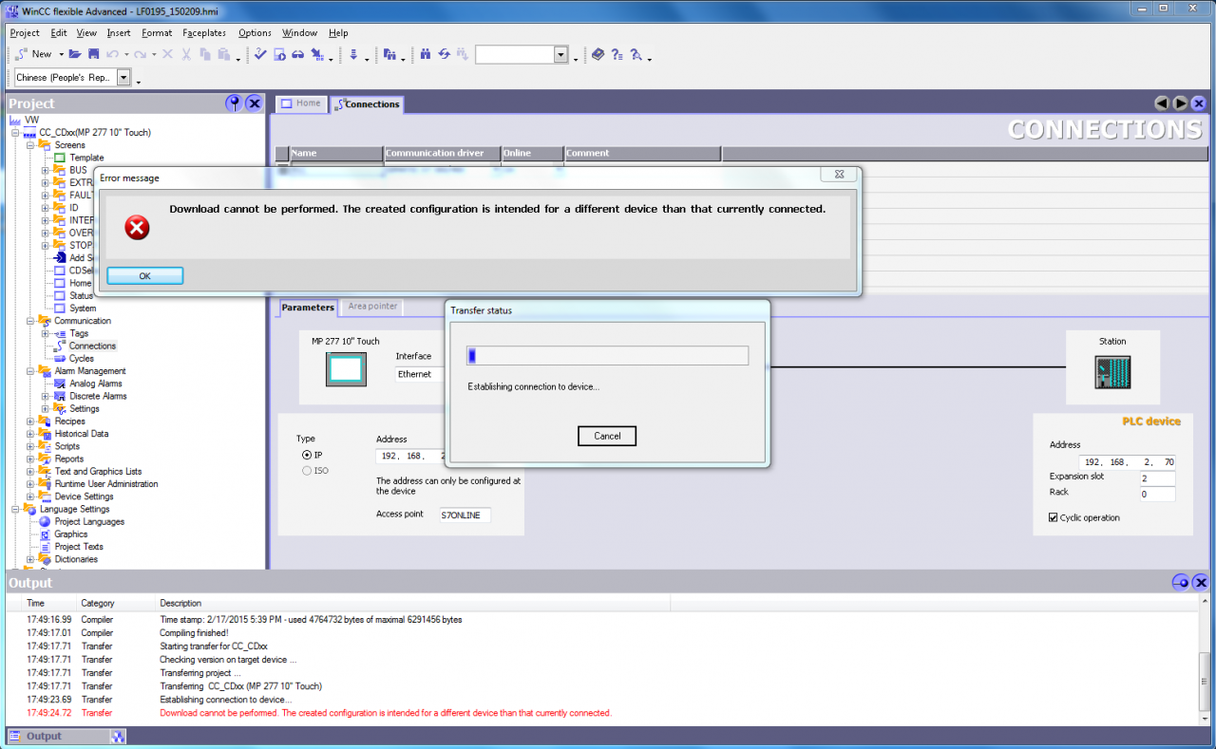Click the Output panel pin icon
Viewport: 1216px width, 749px height.
[1180, 582]
